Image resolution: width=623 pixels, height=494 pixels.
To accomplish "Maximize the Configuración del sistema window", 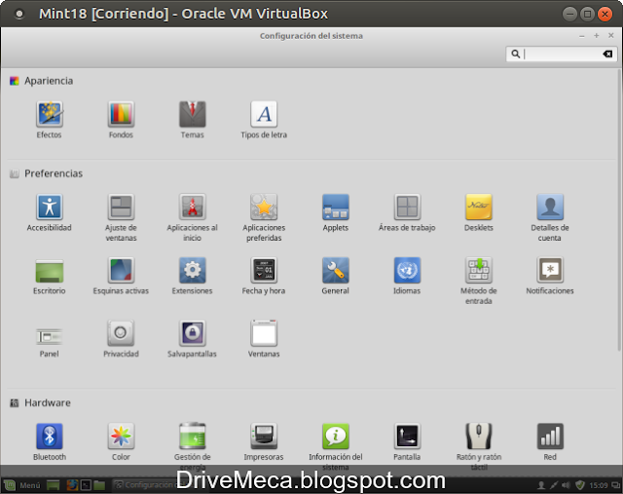I will pos(596,36).
